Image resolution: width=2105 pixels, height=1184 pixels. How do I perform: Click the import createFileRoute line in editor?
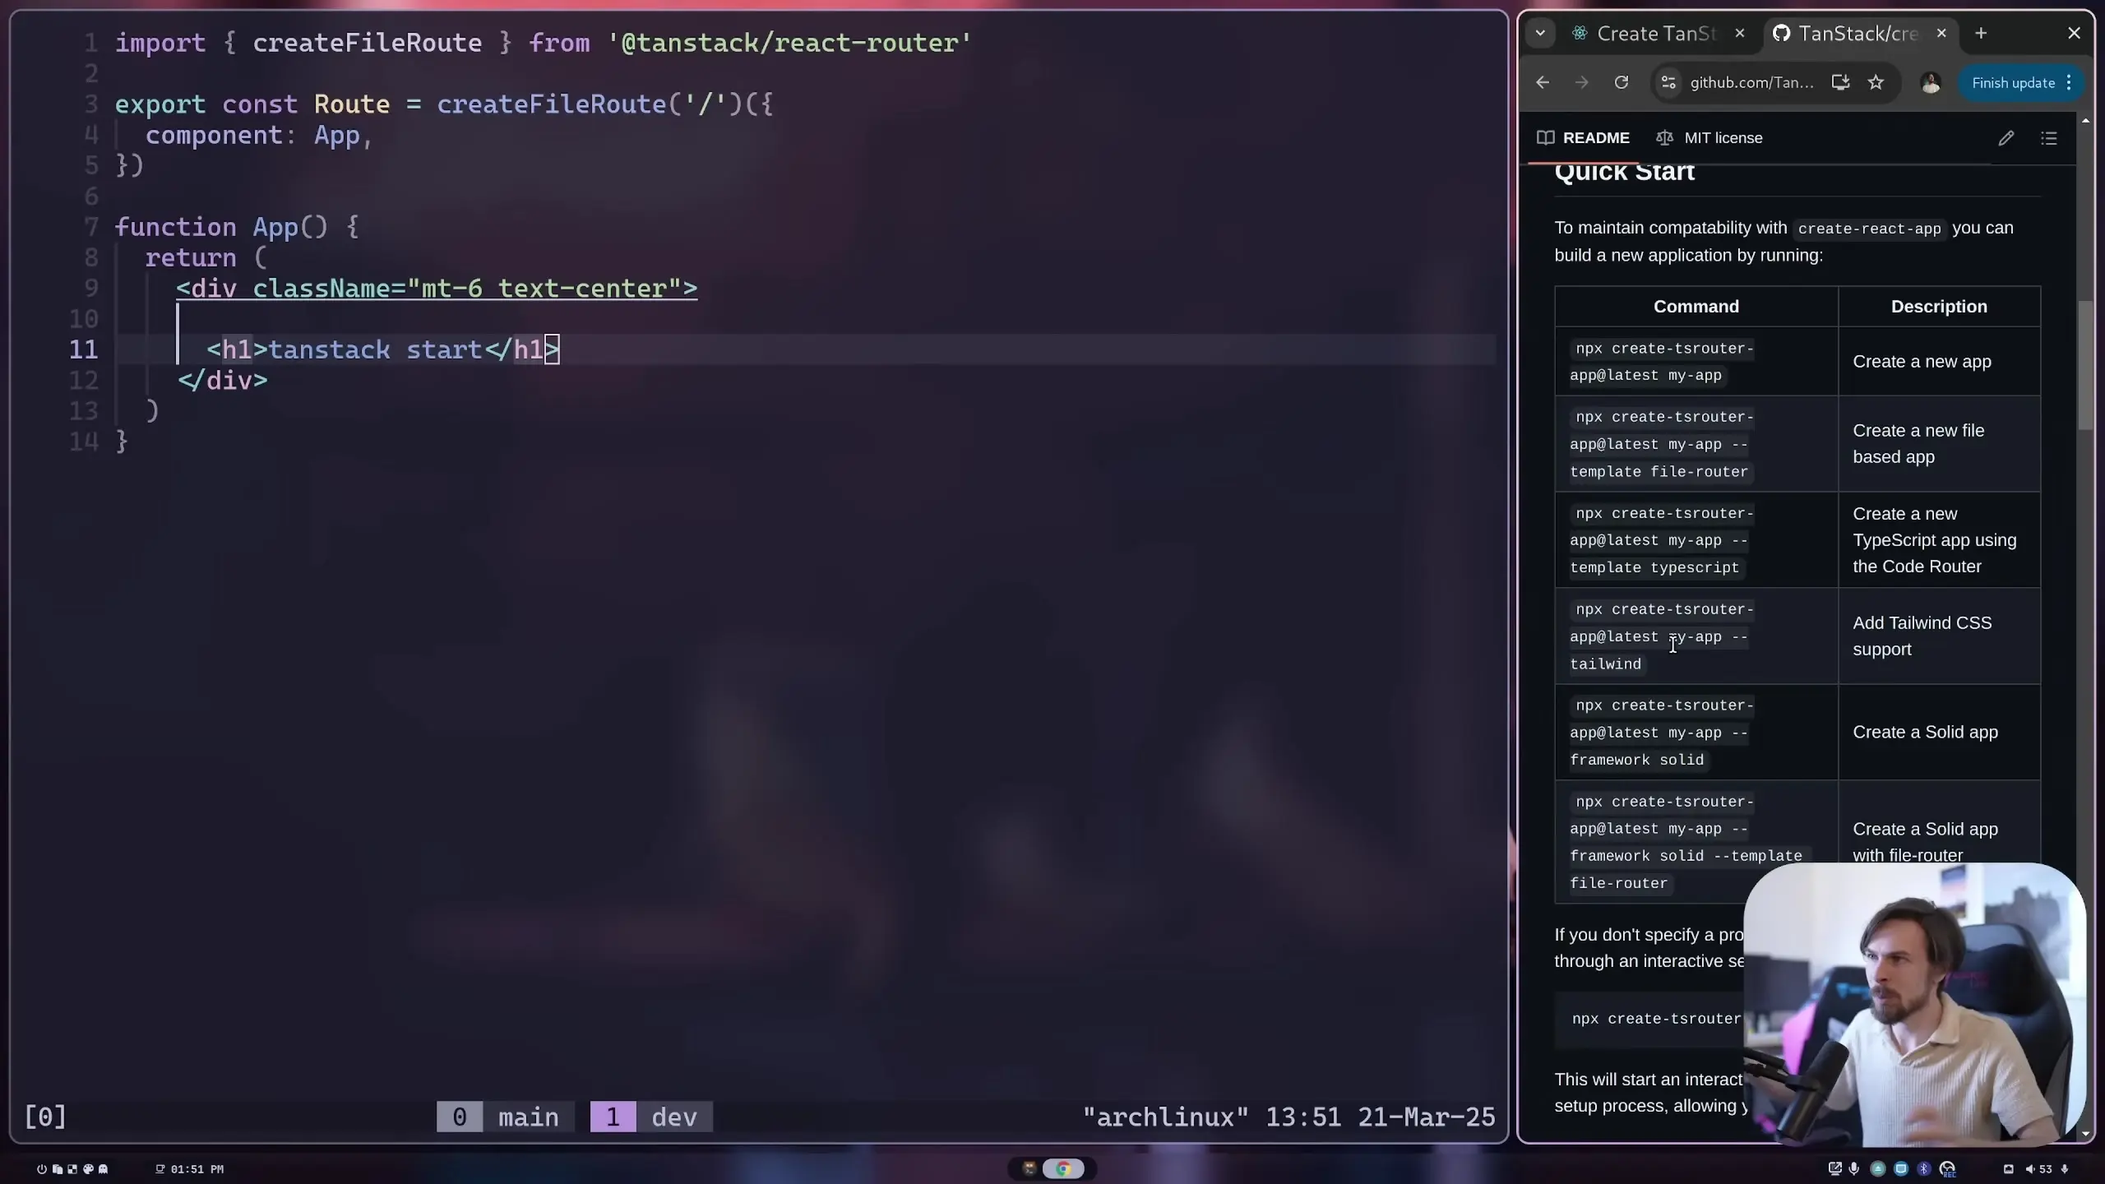pyautogui.click(x=543, y=43)
